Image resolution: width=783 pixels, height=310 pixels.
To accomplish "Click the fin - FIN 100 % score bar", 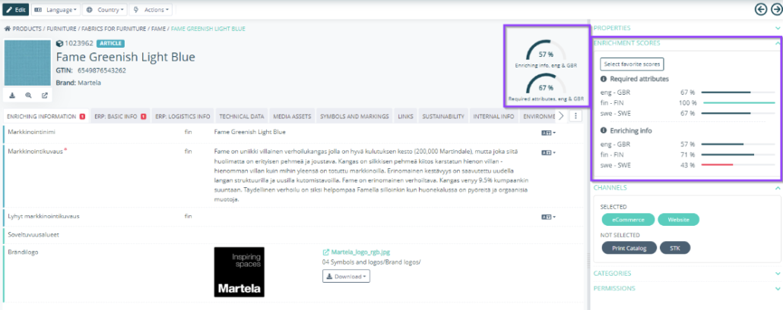I will (739, 103).
